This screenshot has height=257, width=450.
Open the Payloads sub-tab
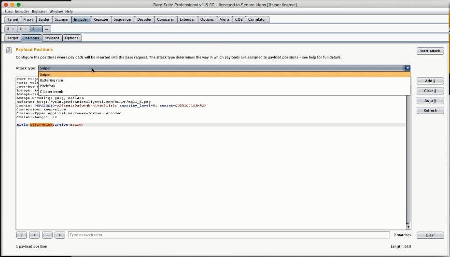click(52, 38)
